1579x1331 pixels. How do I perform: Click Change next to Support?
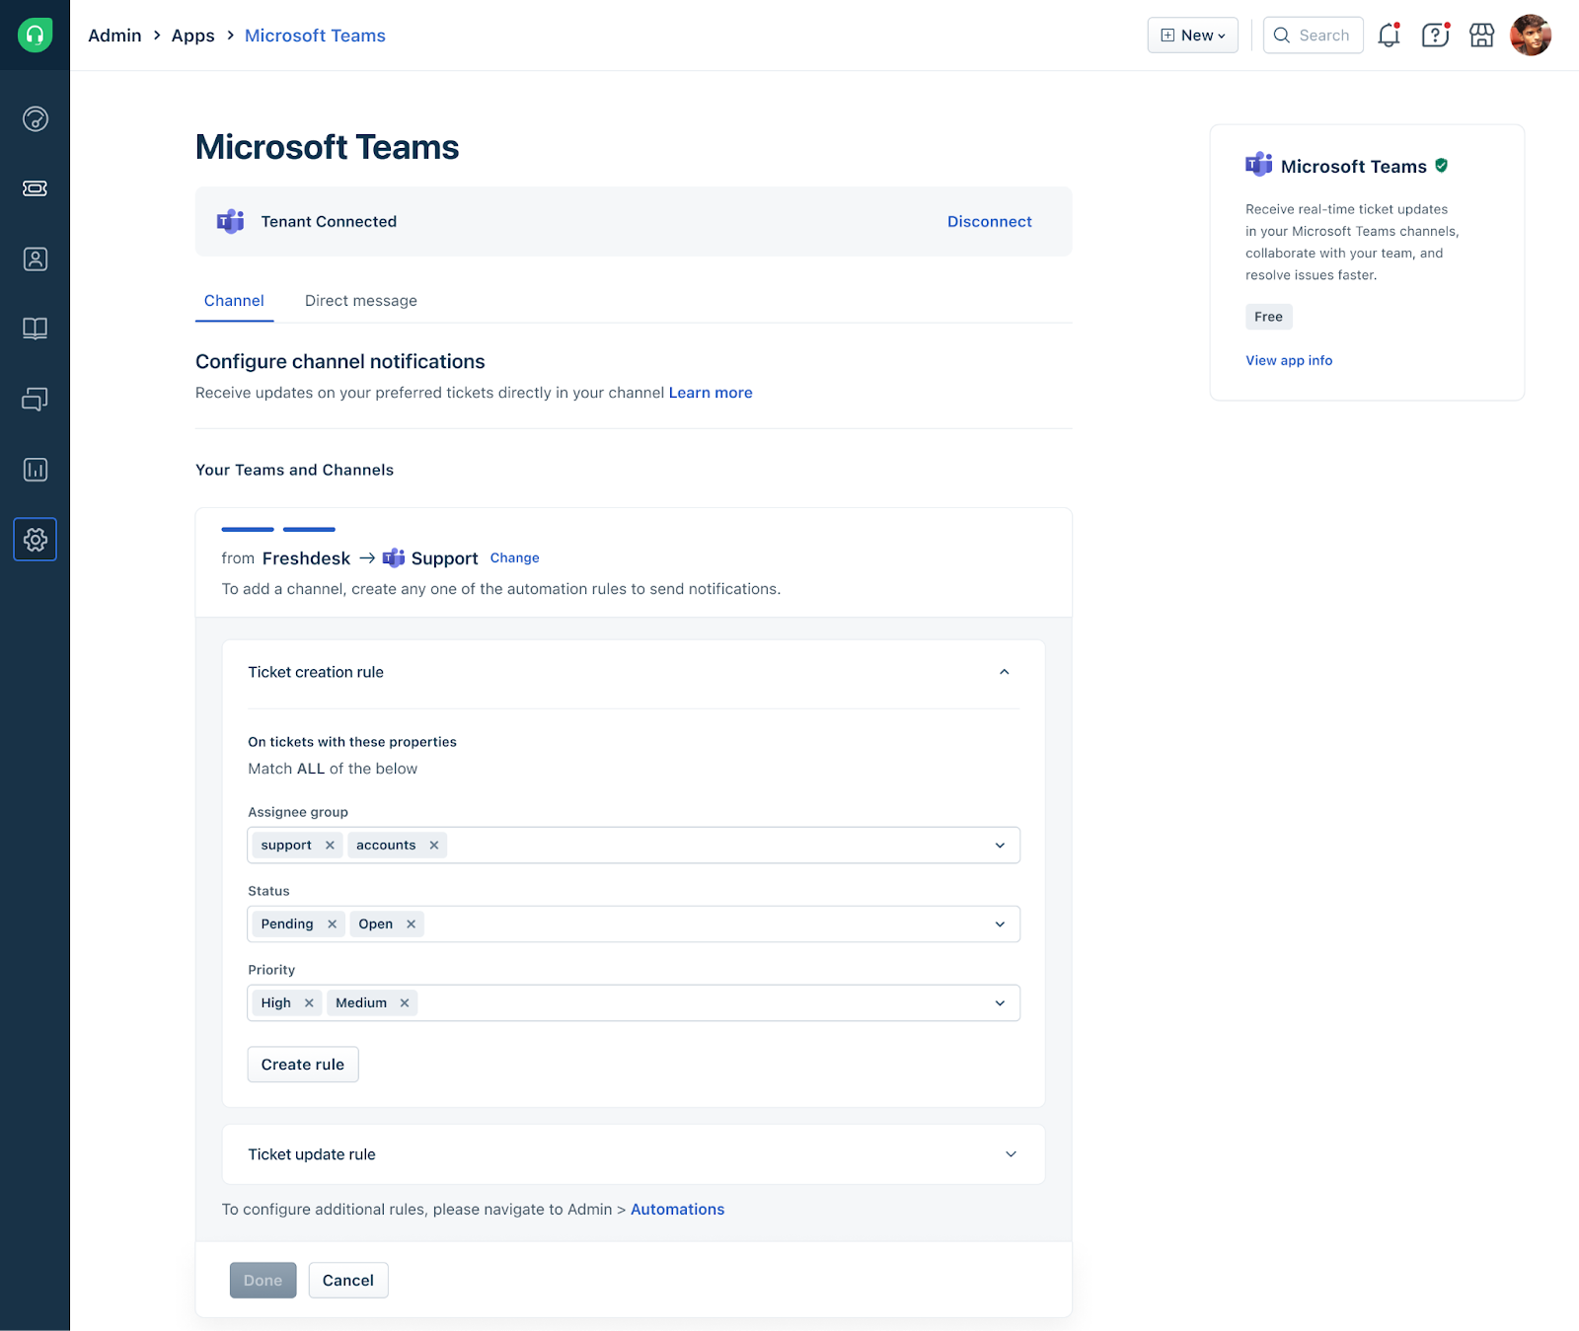(x=515, y=557)
